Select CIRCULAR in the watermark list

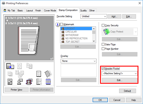(x=76, y=32)
